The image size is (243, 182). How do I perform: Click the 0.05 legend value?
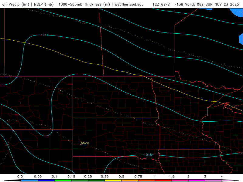[38, 177]
